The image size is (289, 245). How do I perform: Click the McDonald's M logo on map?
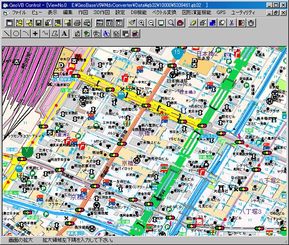click(x=78, y=57)
